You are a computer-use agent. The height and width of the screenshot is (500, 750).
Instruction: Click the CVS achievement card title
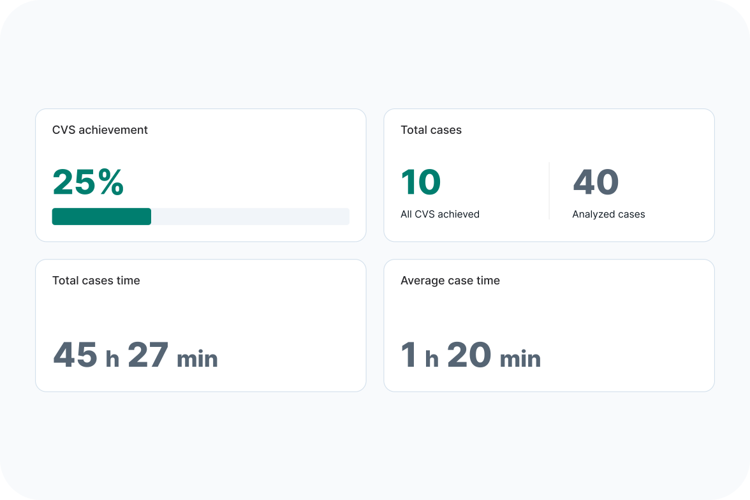point(99,129)
